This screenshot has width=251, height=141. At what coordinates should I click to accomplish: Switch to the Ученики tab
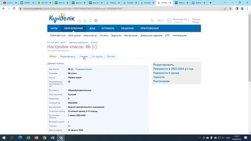84,56
